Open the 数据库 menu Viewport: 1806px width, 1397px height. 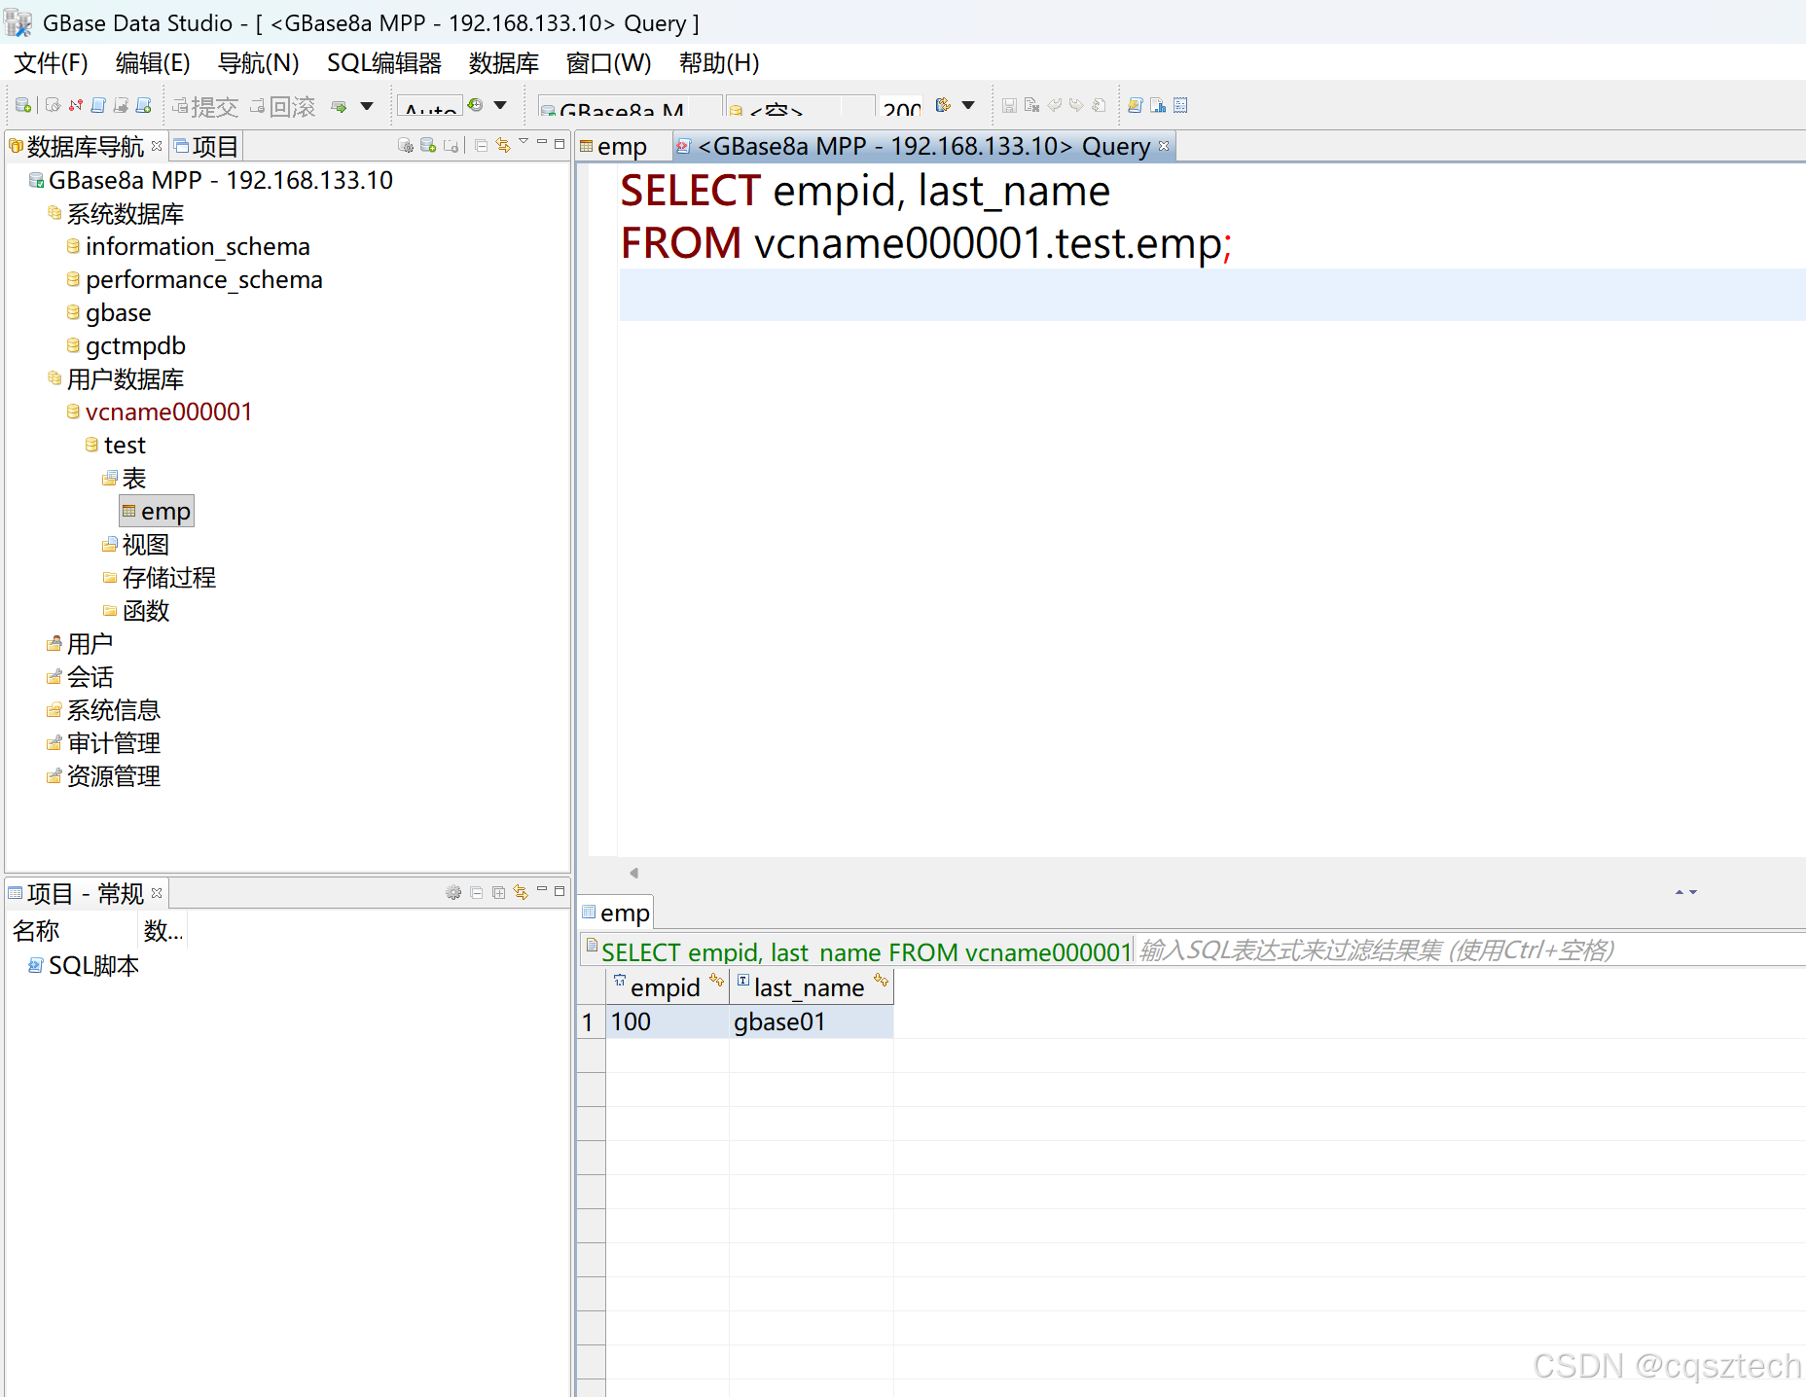coord(503,63)
